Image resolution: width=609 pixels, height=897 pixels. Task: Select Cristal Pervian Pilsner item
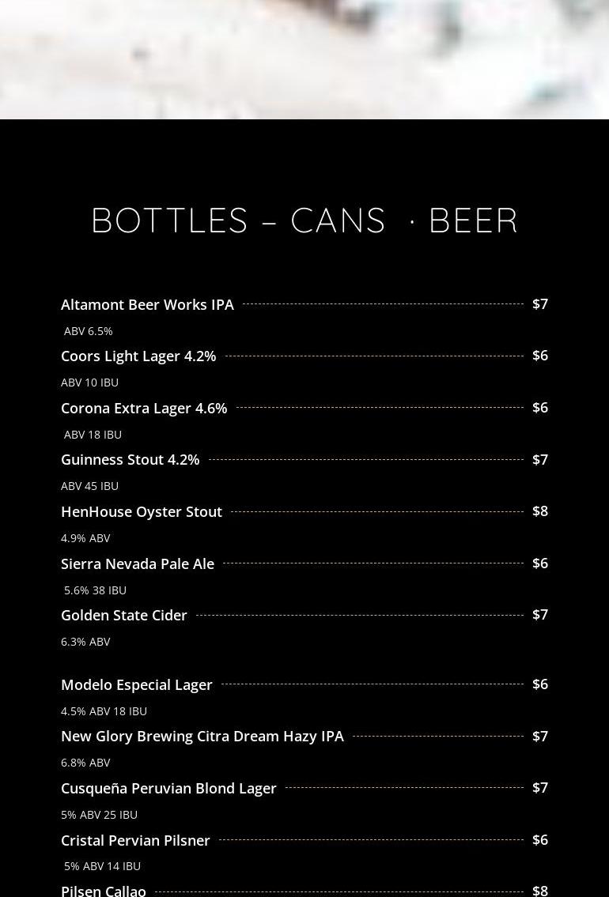click(135, 840)
